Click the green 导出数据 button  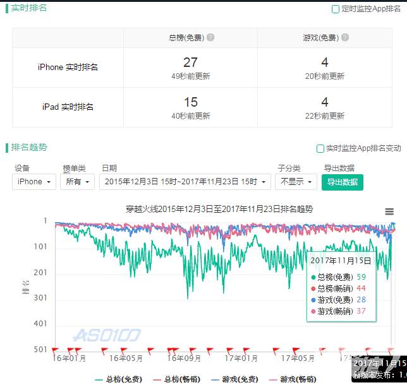click(343, 182)
